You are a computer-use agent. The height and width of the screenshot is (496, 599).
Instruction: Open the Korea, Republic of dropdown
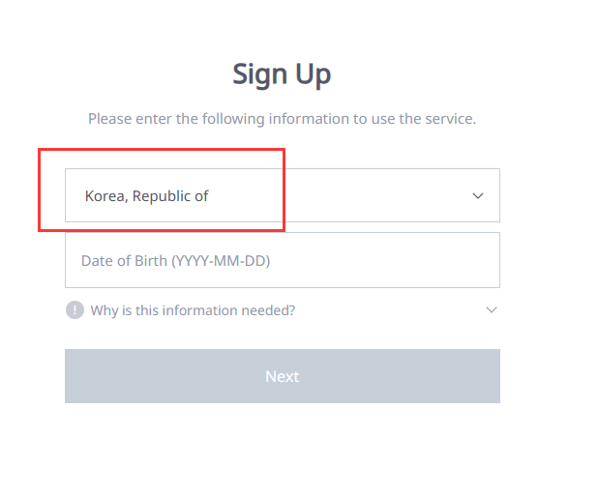coord(282,196)
